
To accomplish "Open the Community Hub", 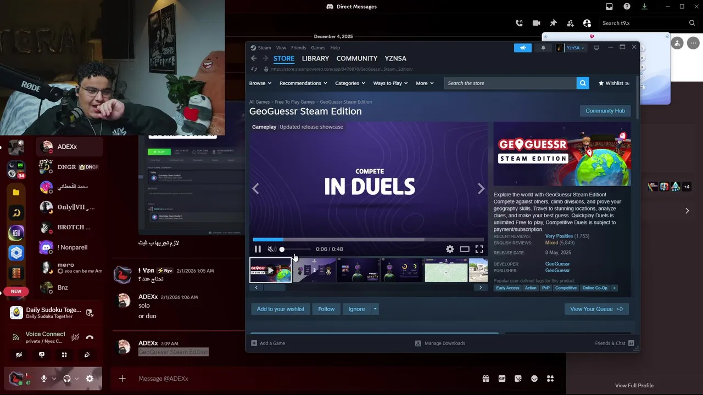I will 605,111.
